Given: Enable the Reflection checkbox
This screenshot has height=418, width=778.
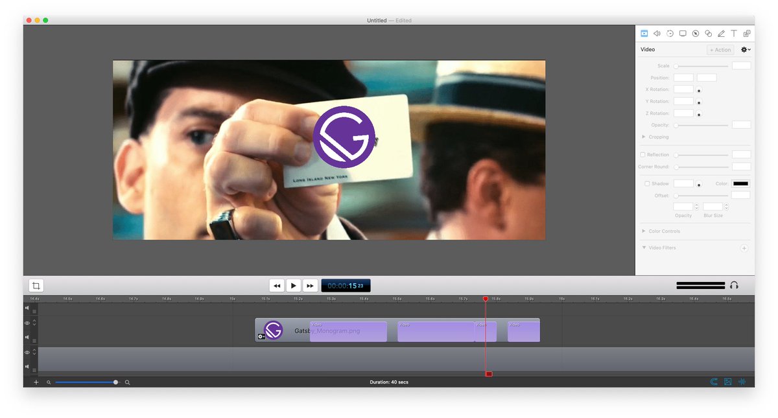Looking at the screenshot, I should (642, 155).
